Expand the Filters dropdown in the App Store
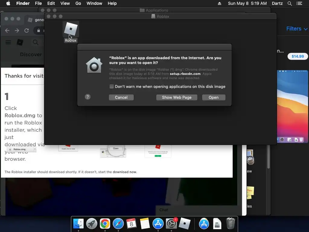 (297, 29)
